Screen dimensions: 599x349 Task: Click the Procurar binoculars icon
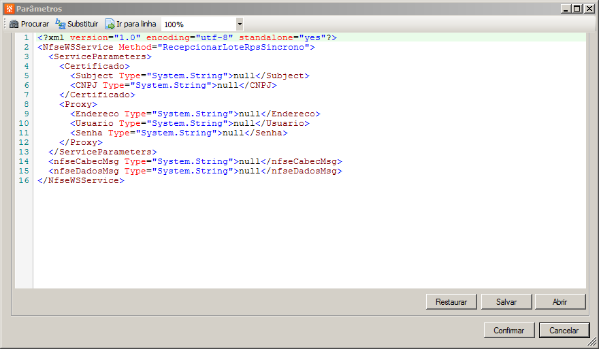[x=14, y=24]
